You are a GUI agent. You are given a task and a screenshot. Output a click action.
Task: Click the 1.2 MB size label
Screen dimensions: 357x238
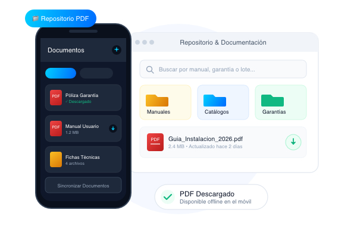tap(72, 133)
